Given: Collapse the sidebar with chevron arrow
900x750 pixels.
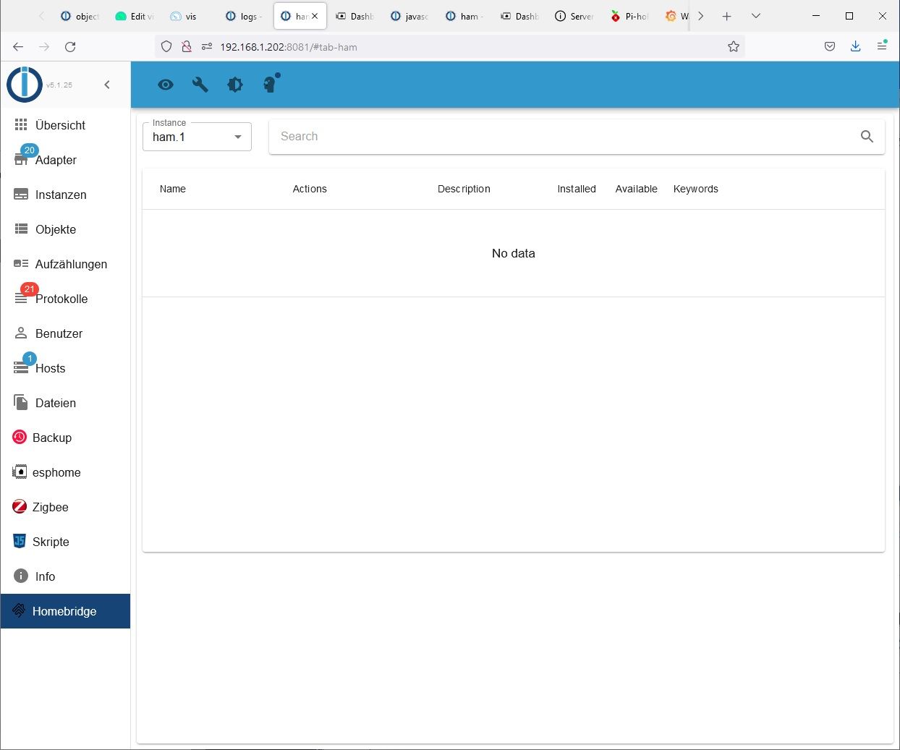Looking at the screenshot, I should coord(107,85).
